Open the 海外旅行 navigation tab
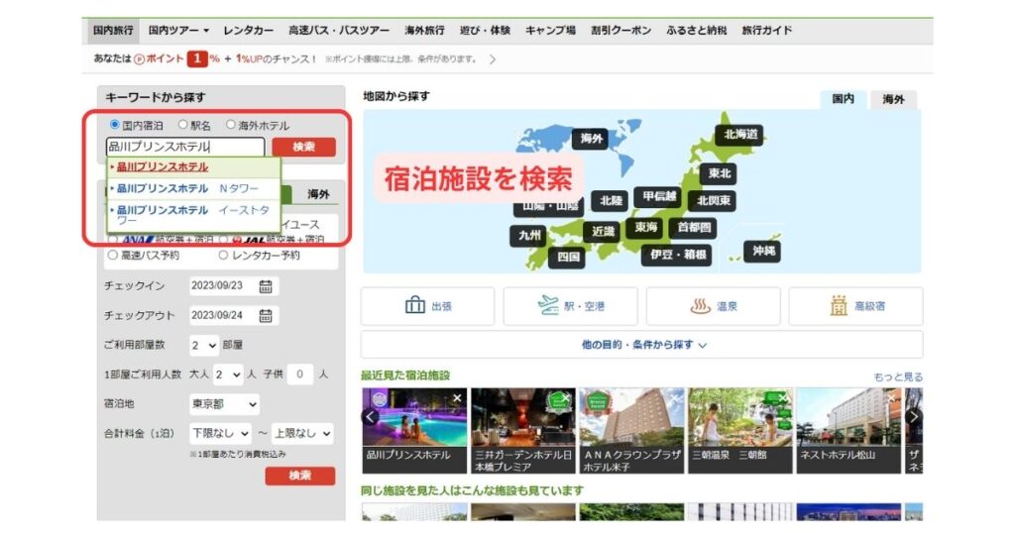The image size is (1015, 533). (x=424, y=31)
